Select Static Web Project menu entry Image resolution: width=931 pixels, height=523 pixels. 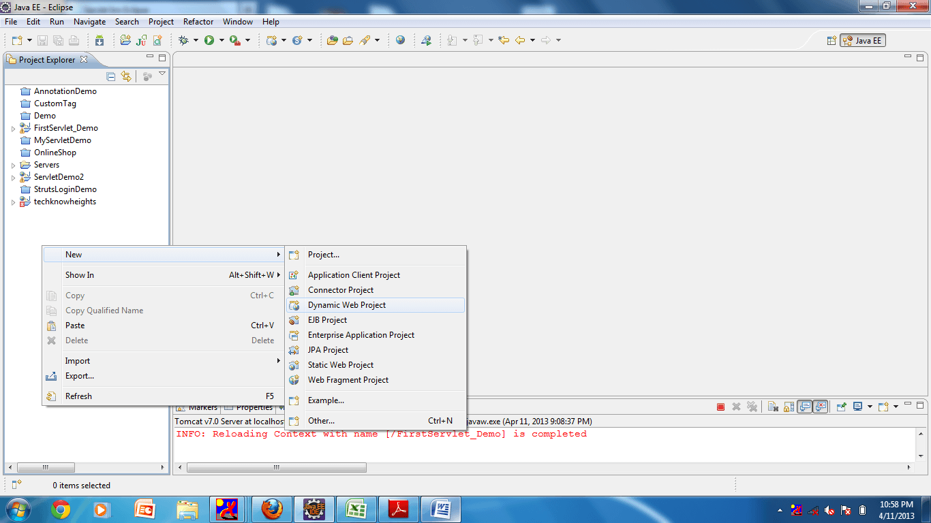pos(376,365)
